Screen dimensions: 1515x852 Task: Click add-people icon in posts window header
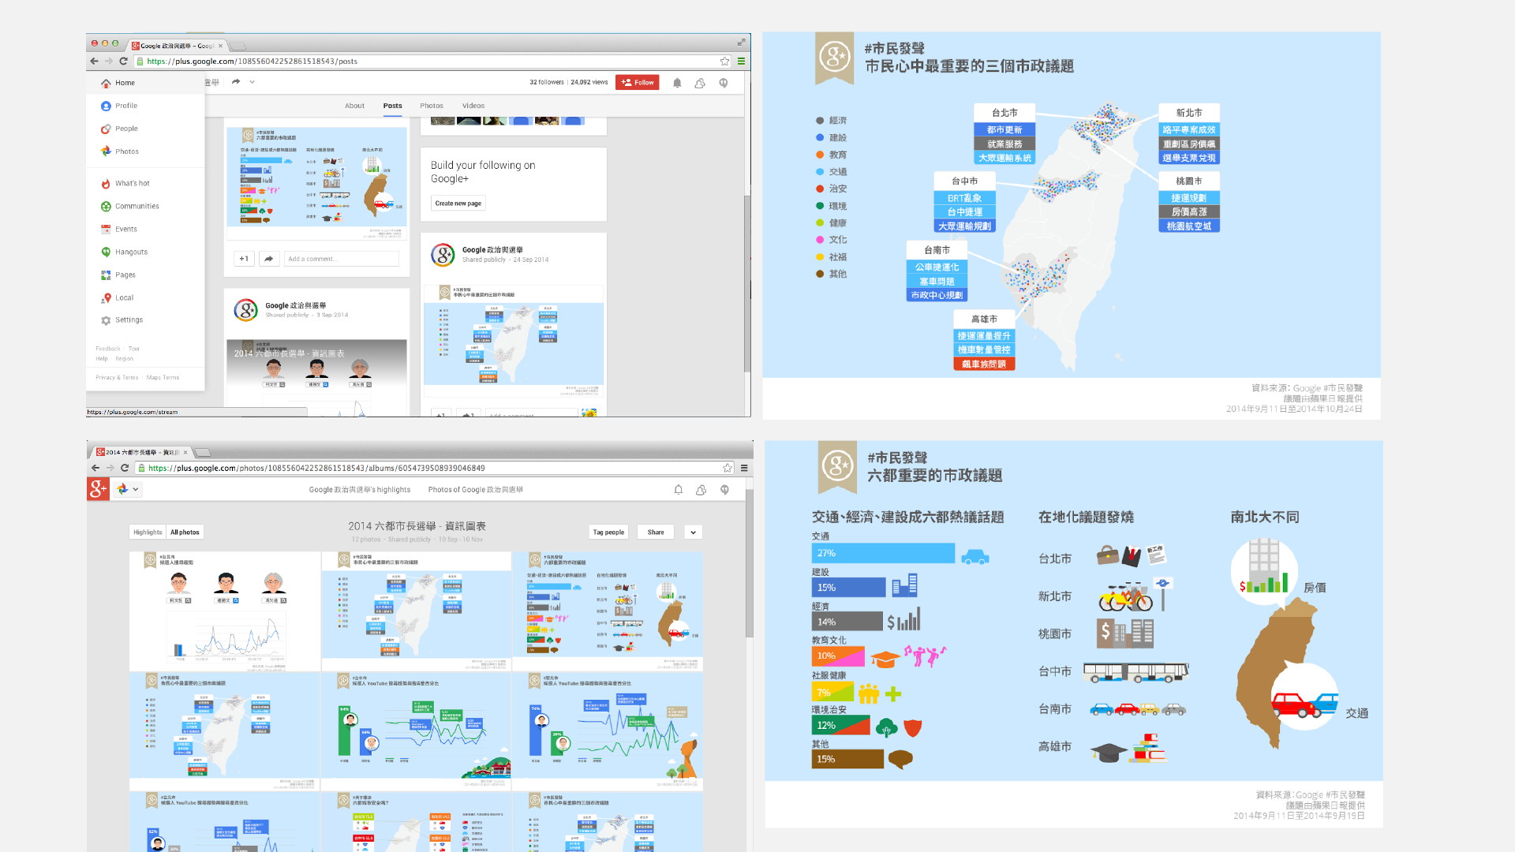700,83
